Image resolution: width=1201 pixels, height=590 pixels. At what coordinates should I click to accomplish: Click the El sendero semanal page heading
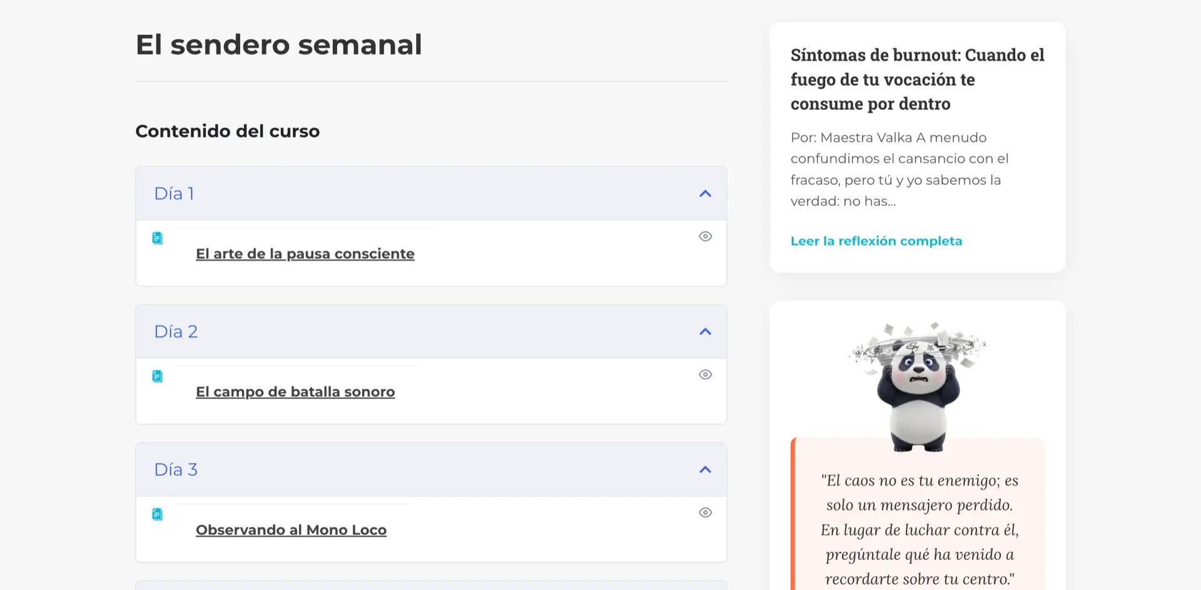pos(278,45)
